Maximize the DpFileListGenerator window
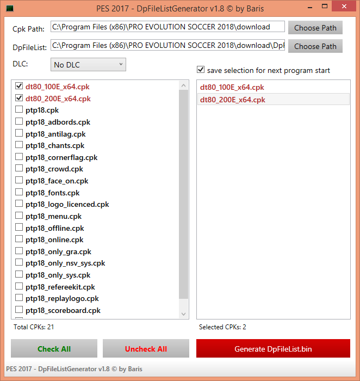 325,7
